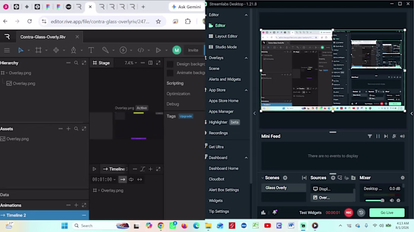This screenshot has height=232, width=414.
Task: Mute Desktop audio in Mixer
Action: tap(392, 201)
